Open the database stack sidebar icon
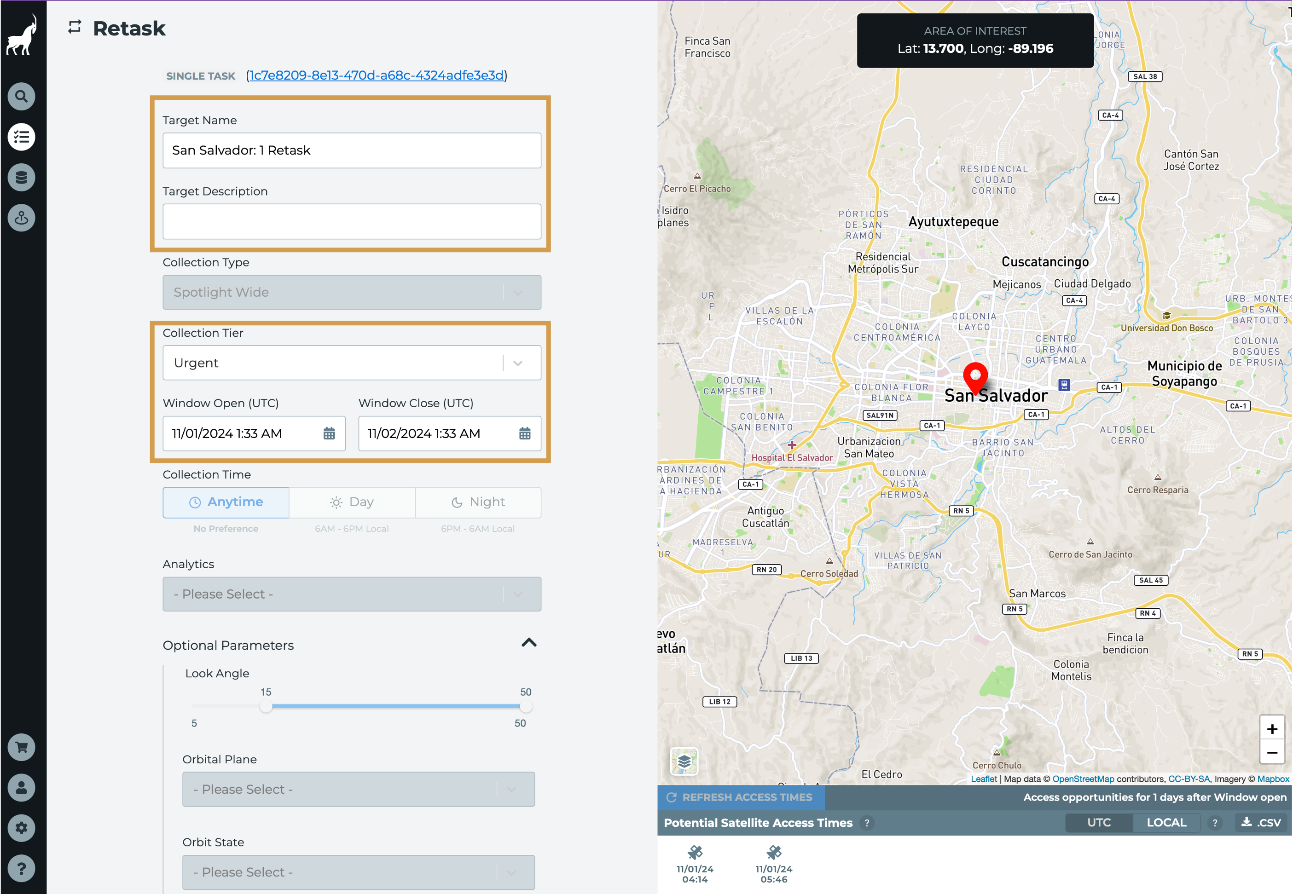Screen dimensions: 1293x894 pyautogui.click(x=21, y=178)
